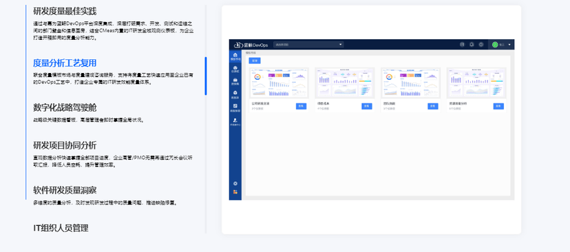This screenshot has width=570, height=252.
Task: Click the user-with-gear sidebar icon
Action: click(x=235, y=120)
